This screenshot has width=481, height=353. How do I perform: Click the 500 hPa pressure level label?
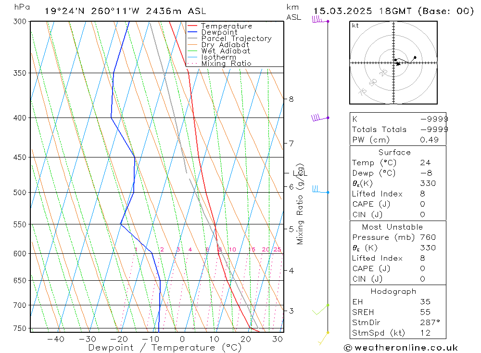(20, 192)
